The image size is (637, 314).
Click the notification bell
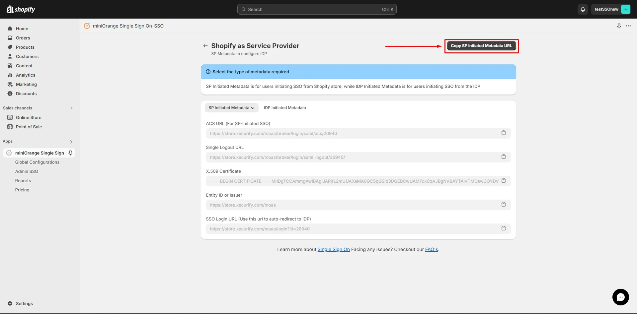click(x=583, y=9)
